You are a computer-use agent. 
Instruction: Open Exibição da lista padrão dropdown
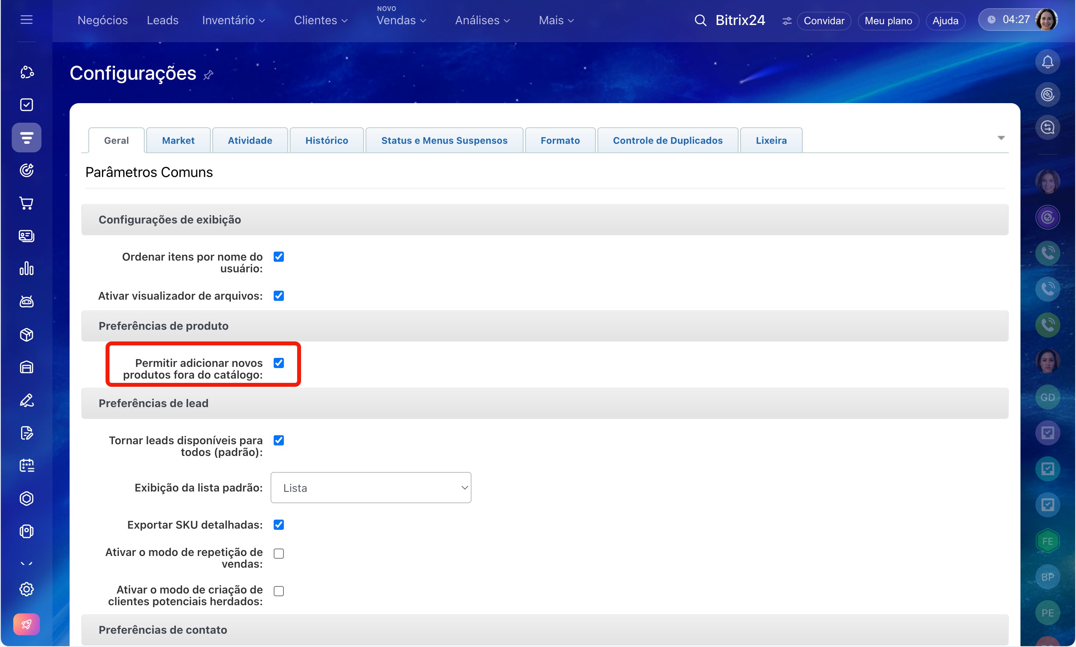tap(370, 488)
